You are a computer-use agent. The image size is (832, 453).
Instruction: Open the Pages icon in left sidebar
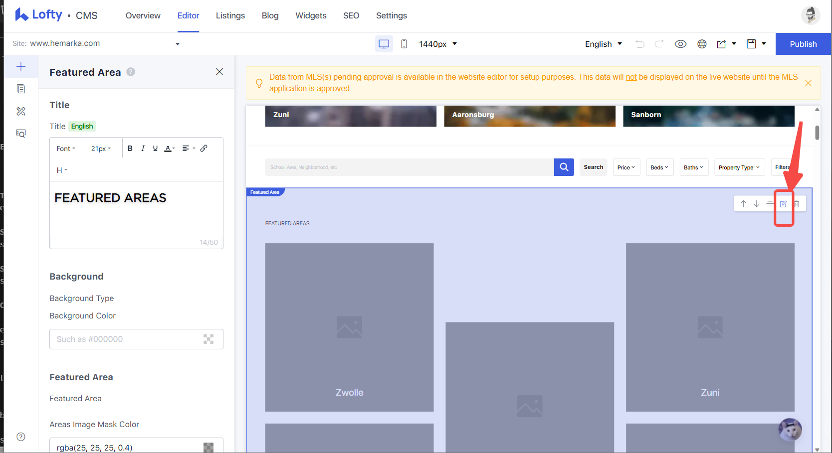pyautogui.click(x=21, y=89)
